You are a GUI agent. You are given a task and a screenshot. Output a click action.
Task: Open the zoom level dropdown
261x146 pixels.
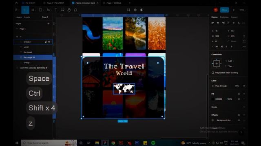[x=243, y=10]
